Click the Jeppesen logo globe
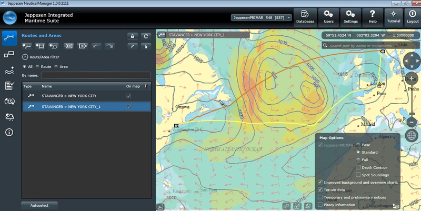The image size is (421, 211). pos(10,18)
